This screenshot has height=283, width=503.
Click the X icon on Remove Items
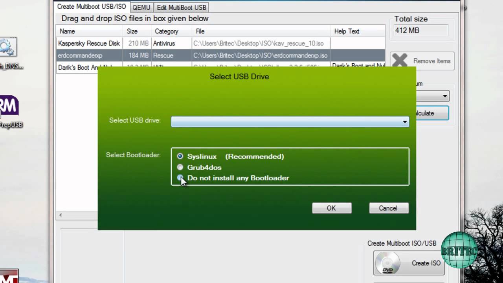click(400, 61)
